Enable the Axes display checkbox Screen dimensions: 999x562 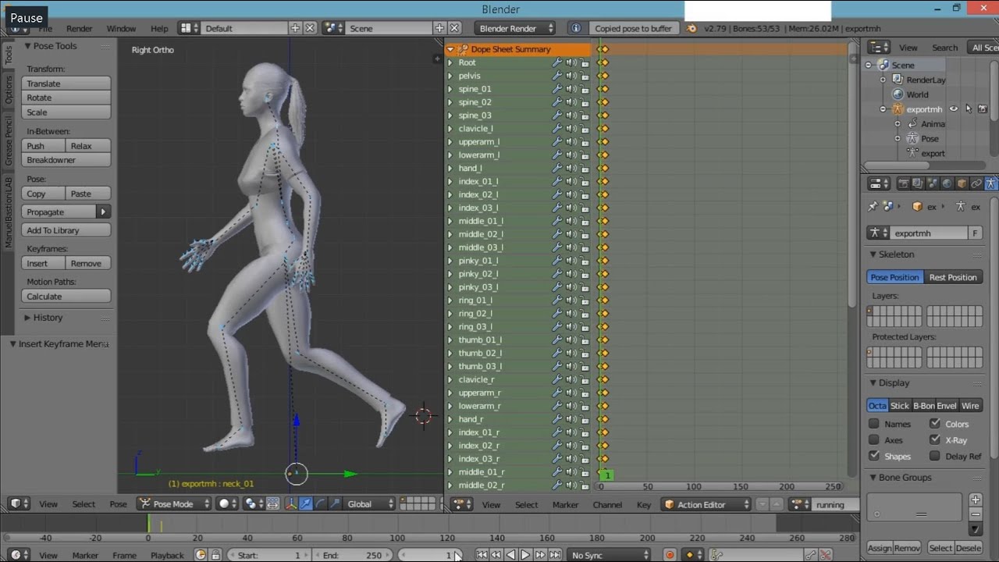pos(874,440)
